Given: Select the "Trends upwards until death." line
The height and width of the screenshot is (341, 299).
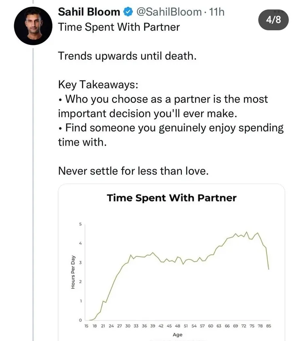Looking at the screenshot, I should click(127, 55).
